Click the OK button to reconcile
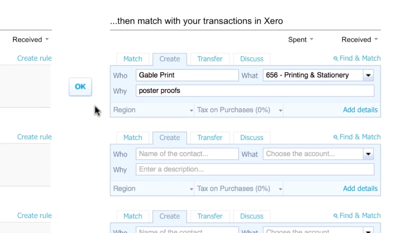416x233 pixels. (x=80, y=87)
